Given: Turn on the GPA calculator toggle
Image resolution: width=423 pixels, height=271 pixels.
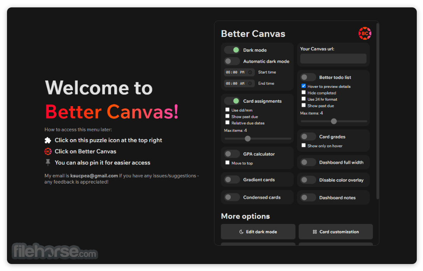Looking at the screenshot, I should 232,154.
